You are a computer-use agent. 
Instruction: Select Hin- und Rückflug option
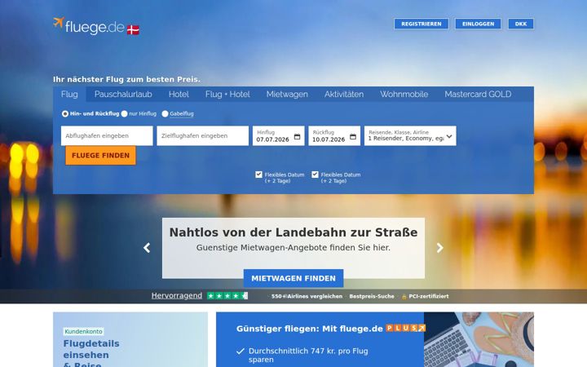[65, 113]
